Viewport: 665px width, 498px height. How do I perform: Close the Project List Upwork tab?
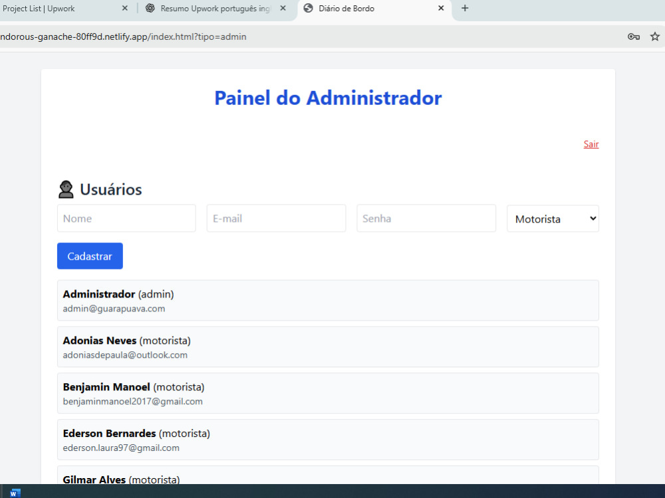(125, 8)
